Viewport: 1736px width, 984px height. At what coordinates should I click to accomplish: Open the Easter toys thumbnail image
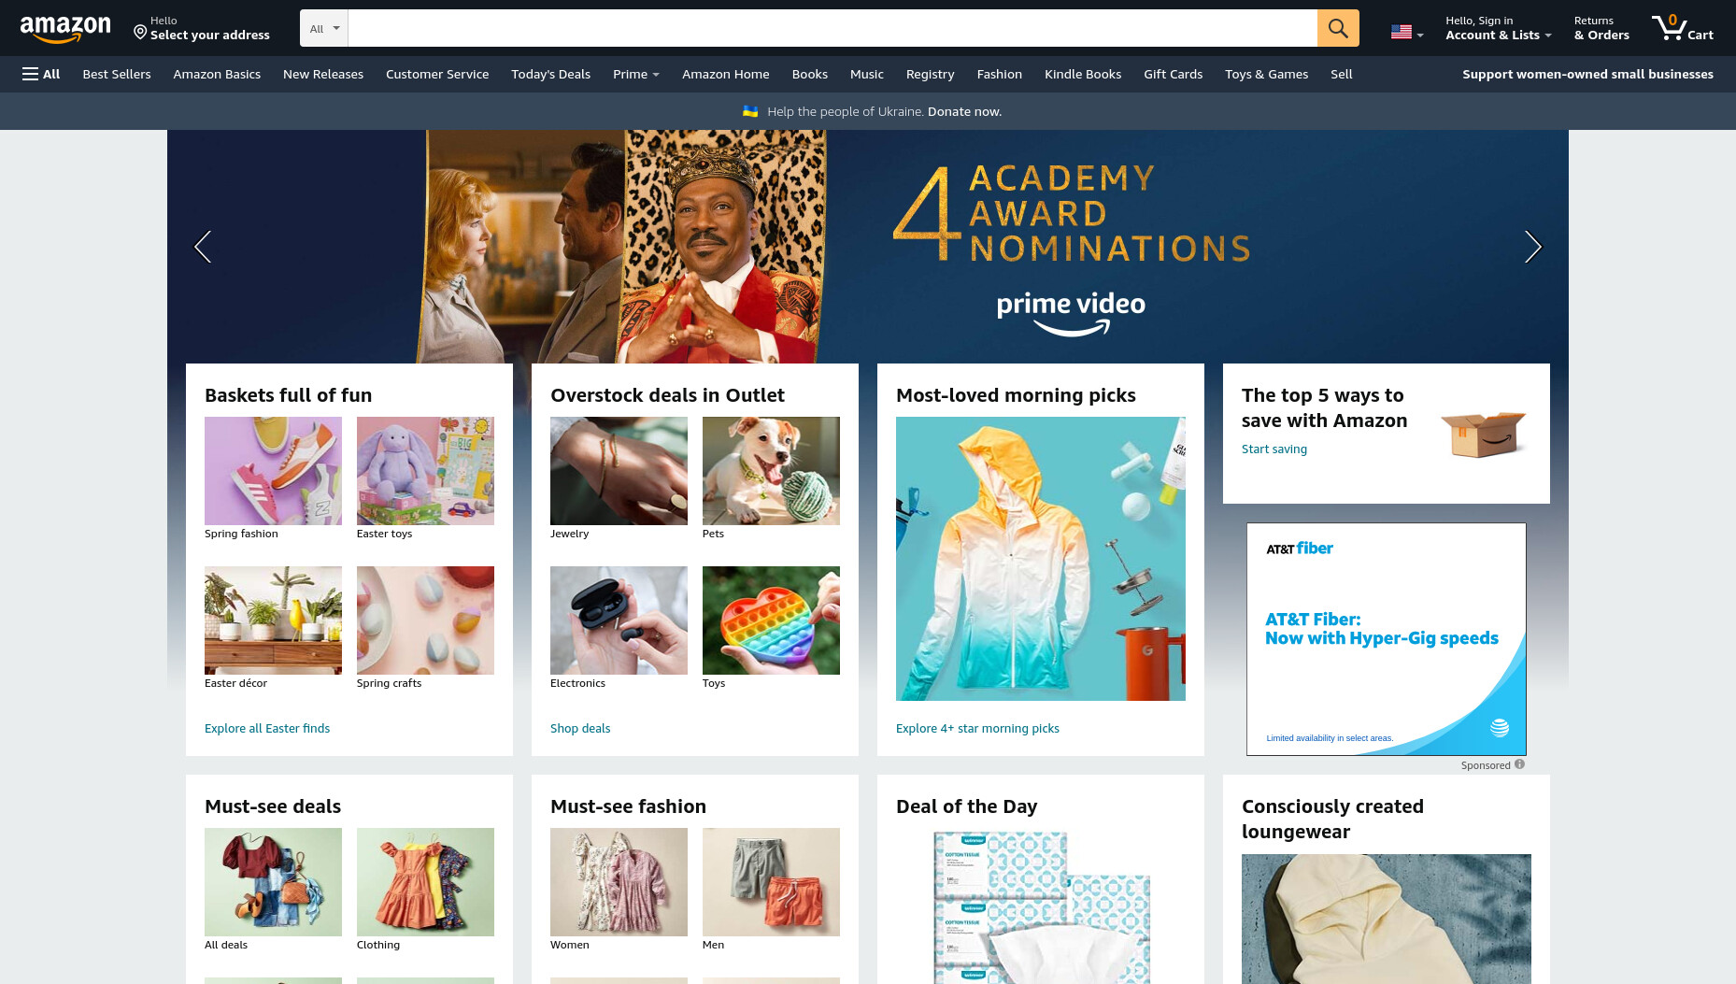425,471
